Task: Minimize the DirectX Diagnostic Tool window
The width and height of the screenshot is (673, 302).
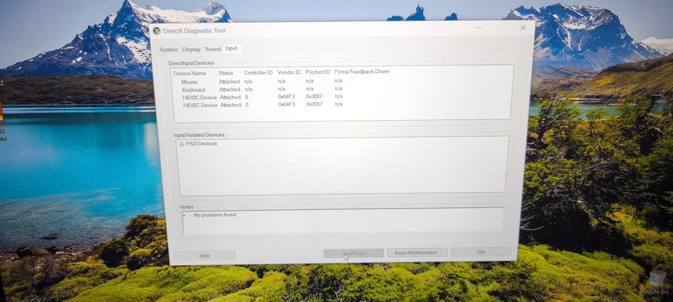Action: pos(478,28)
